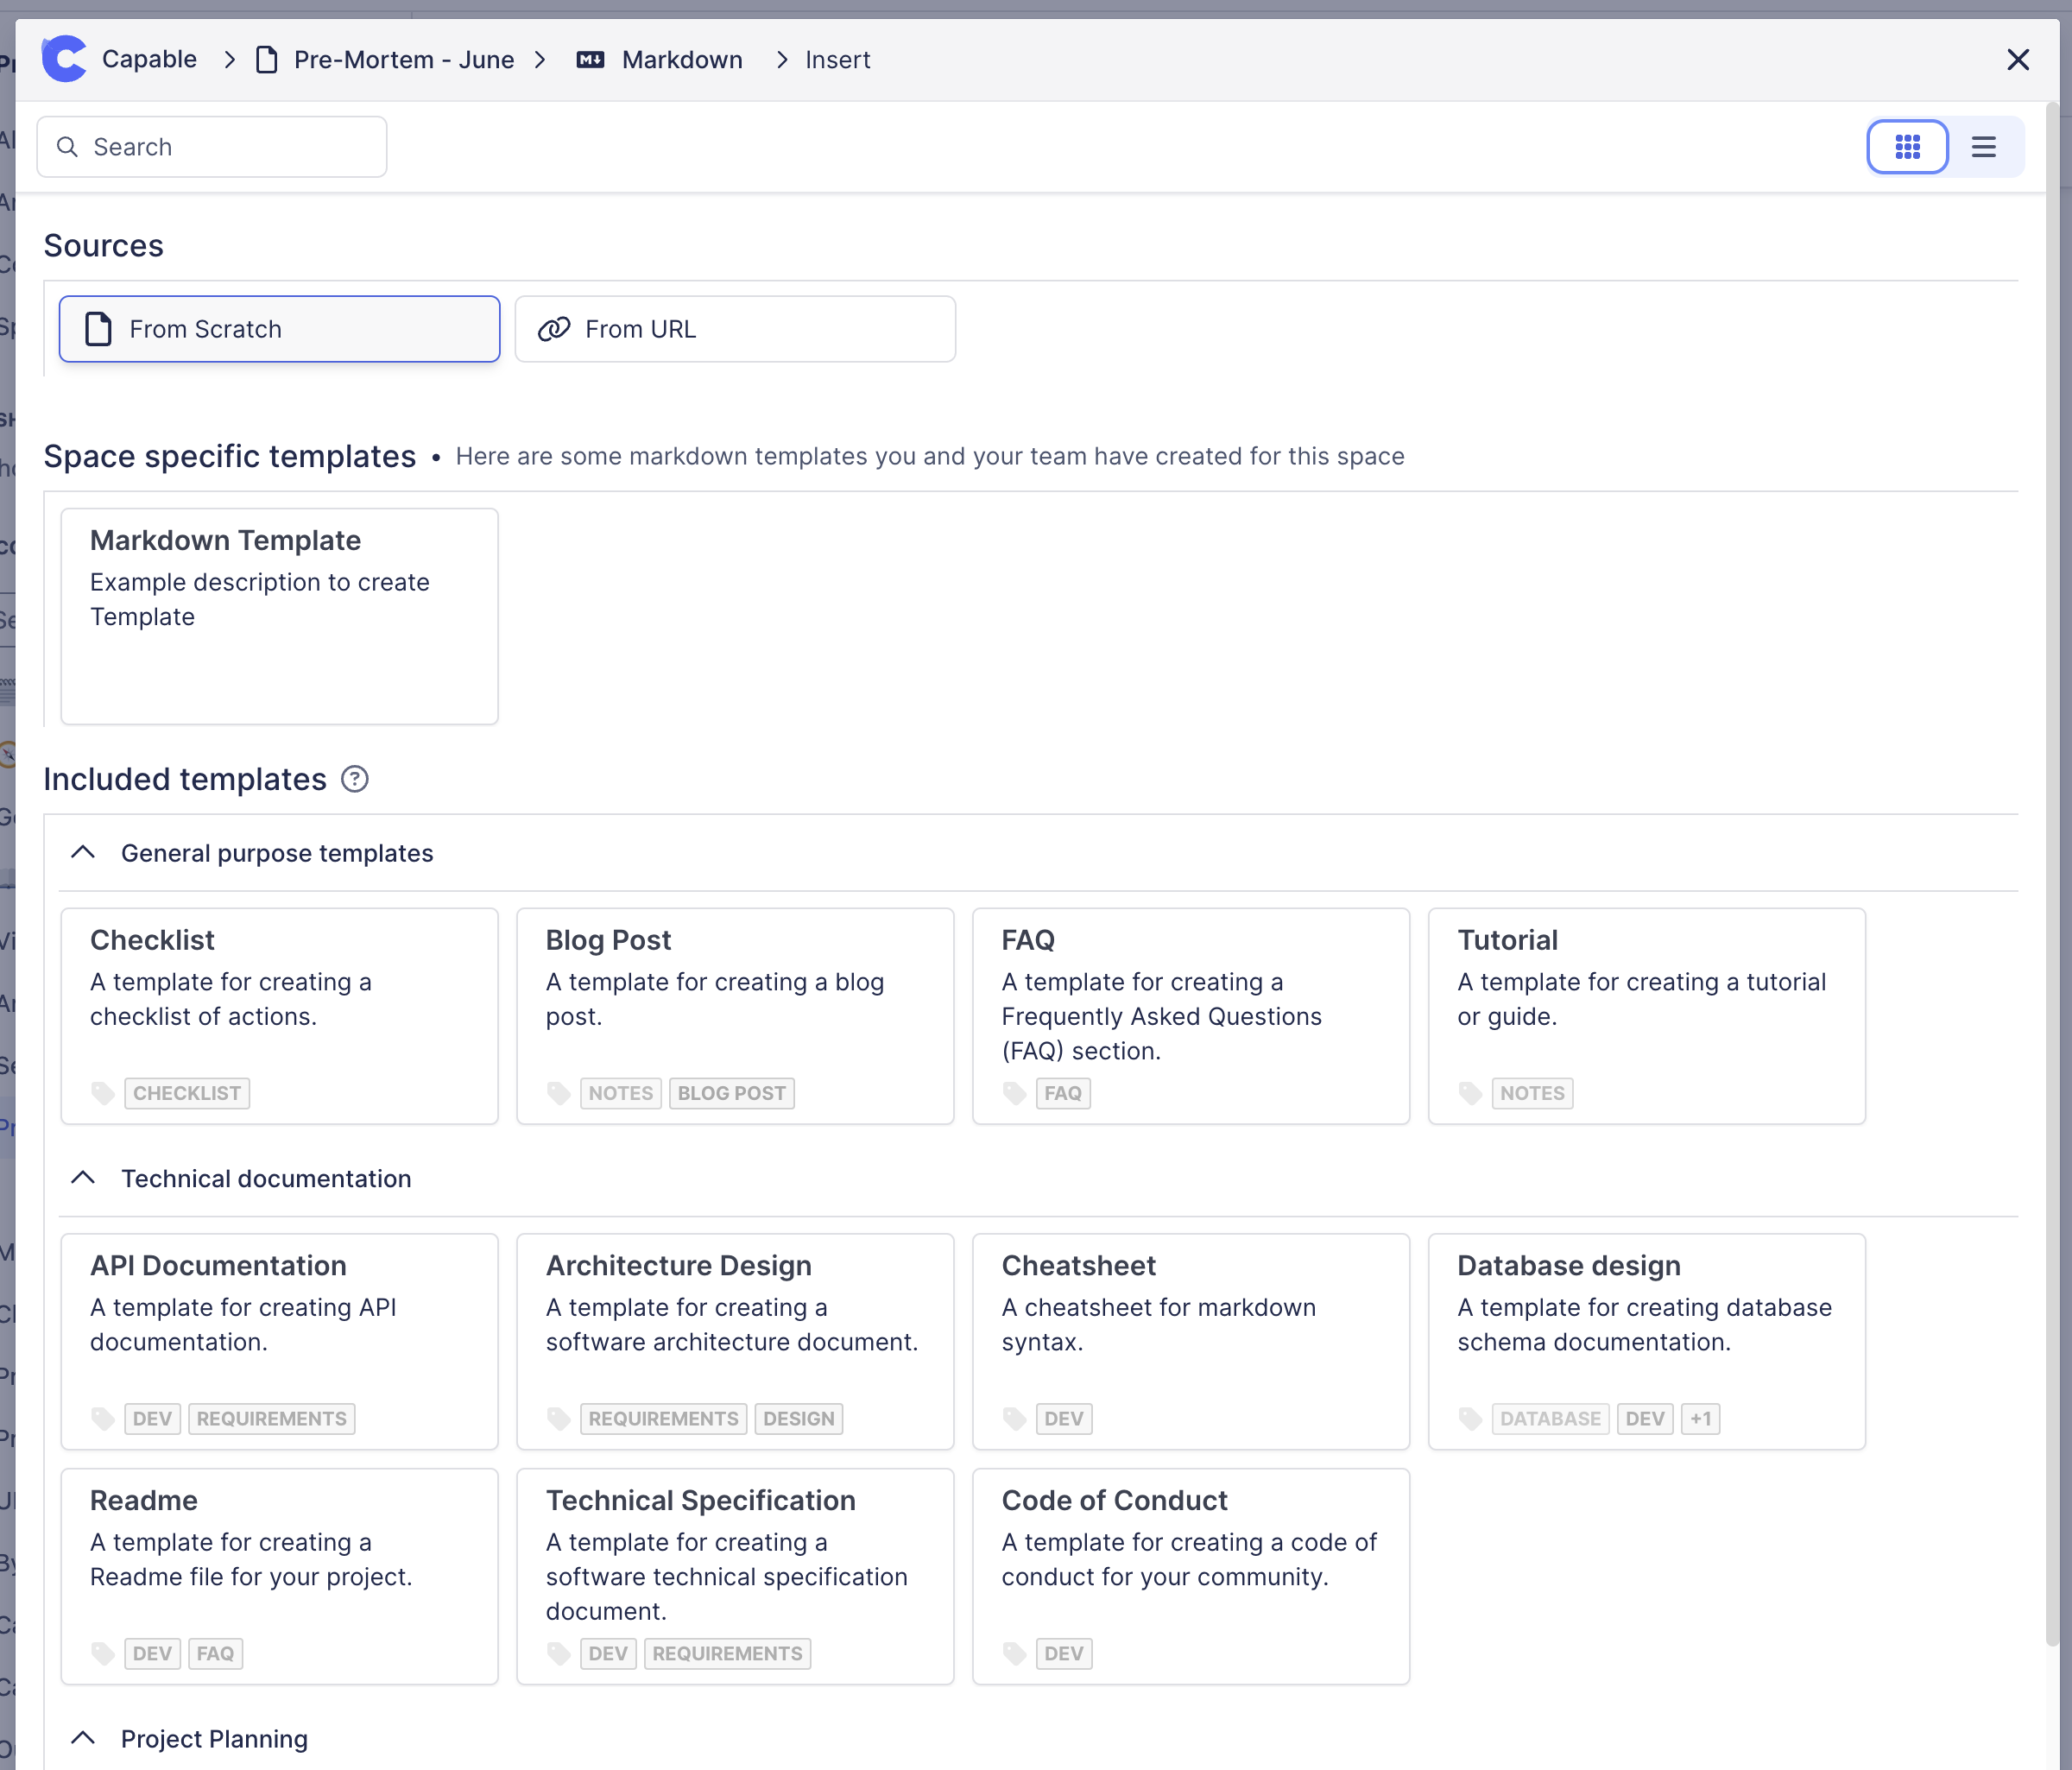Collapse the Project Planning section

84,1738
